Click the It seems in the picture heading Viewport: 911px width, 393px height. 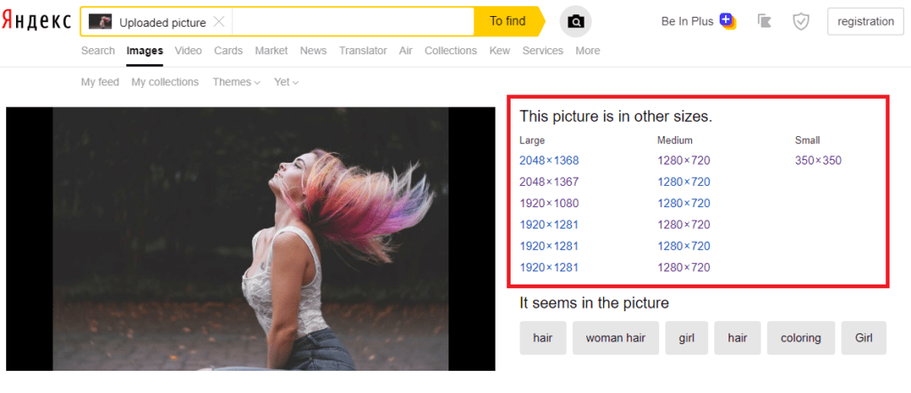pyautogui.click(x=594, y=303)
